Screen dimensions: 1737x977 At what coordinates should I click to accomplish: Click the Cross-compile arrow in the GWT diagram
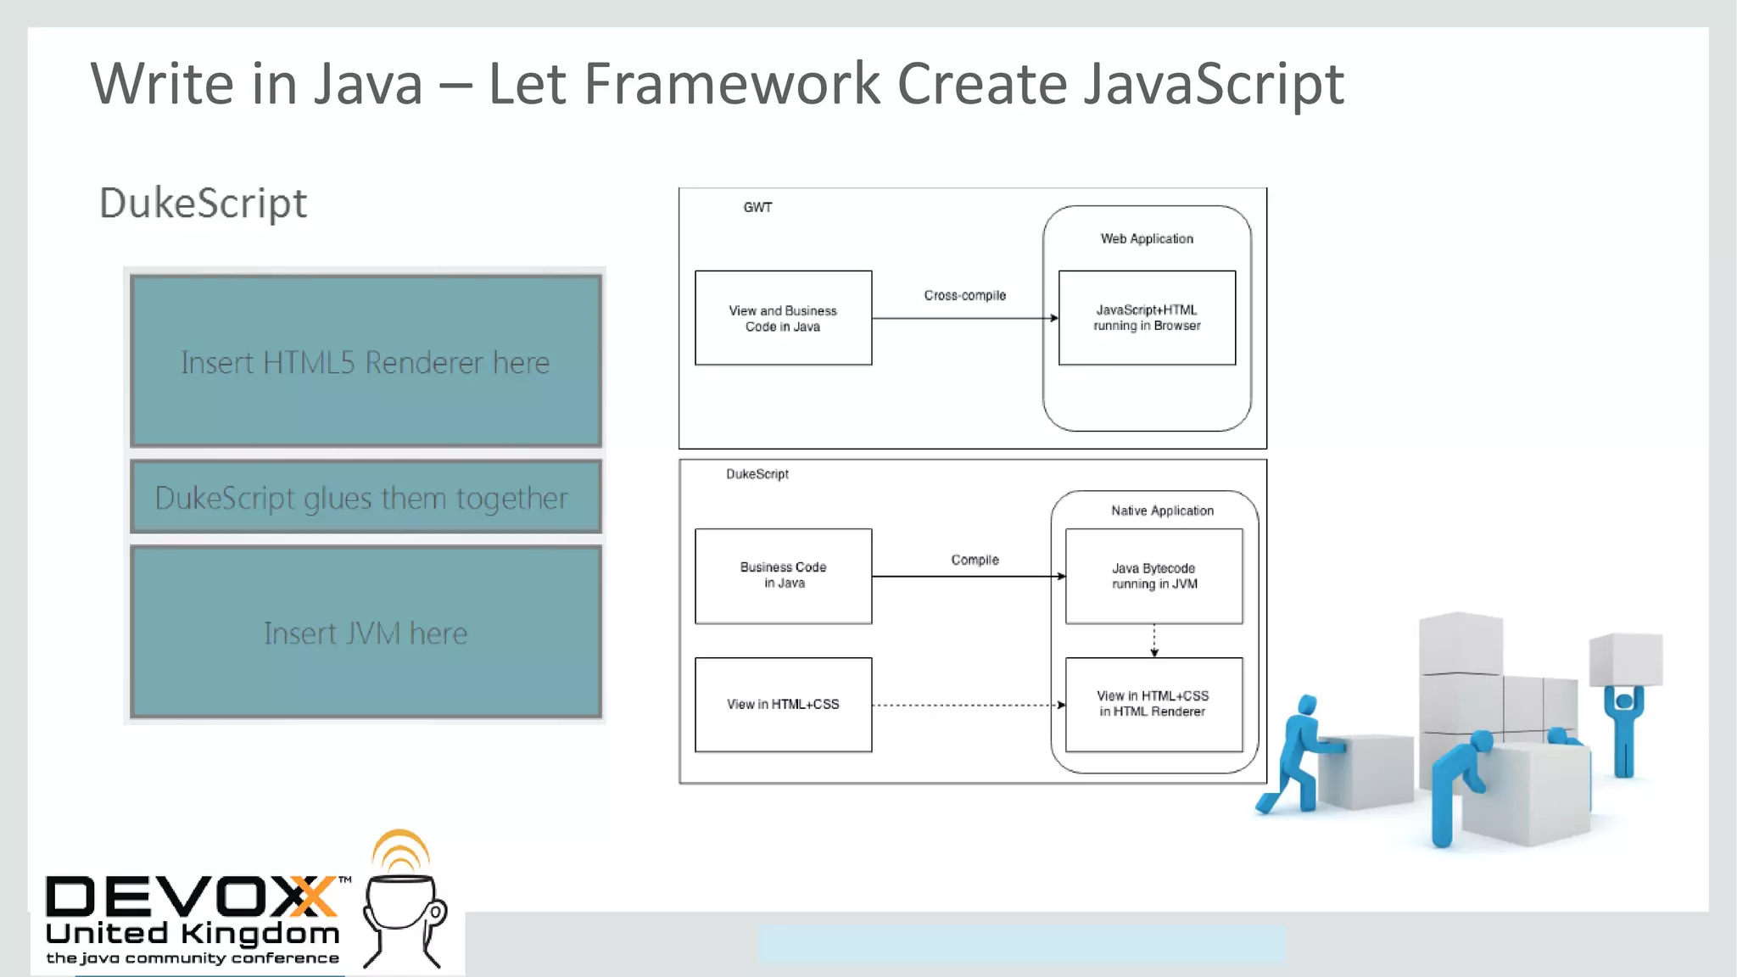coord(964,318)
